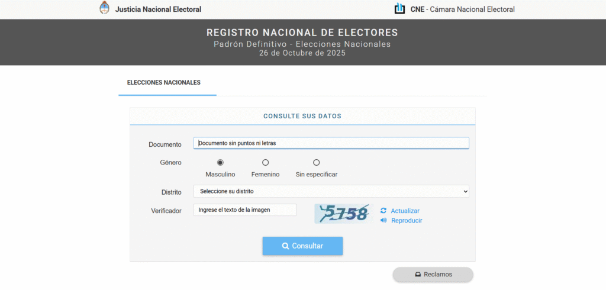Pick the Sin especificar gender radio
This screenshot has width=606, height=290.
click(x=316, y=162)
